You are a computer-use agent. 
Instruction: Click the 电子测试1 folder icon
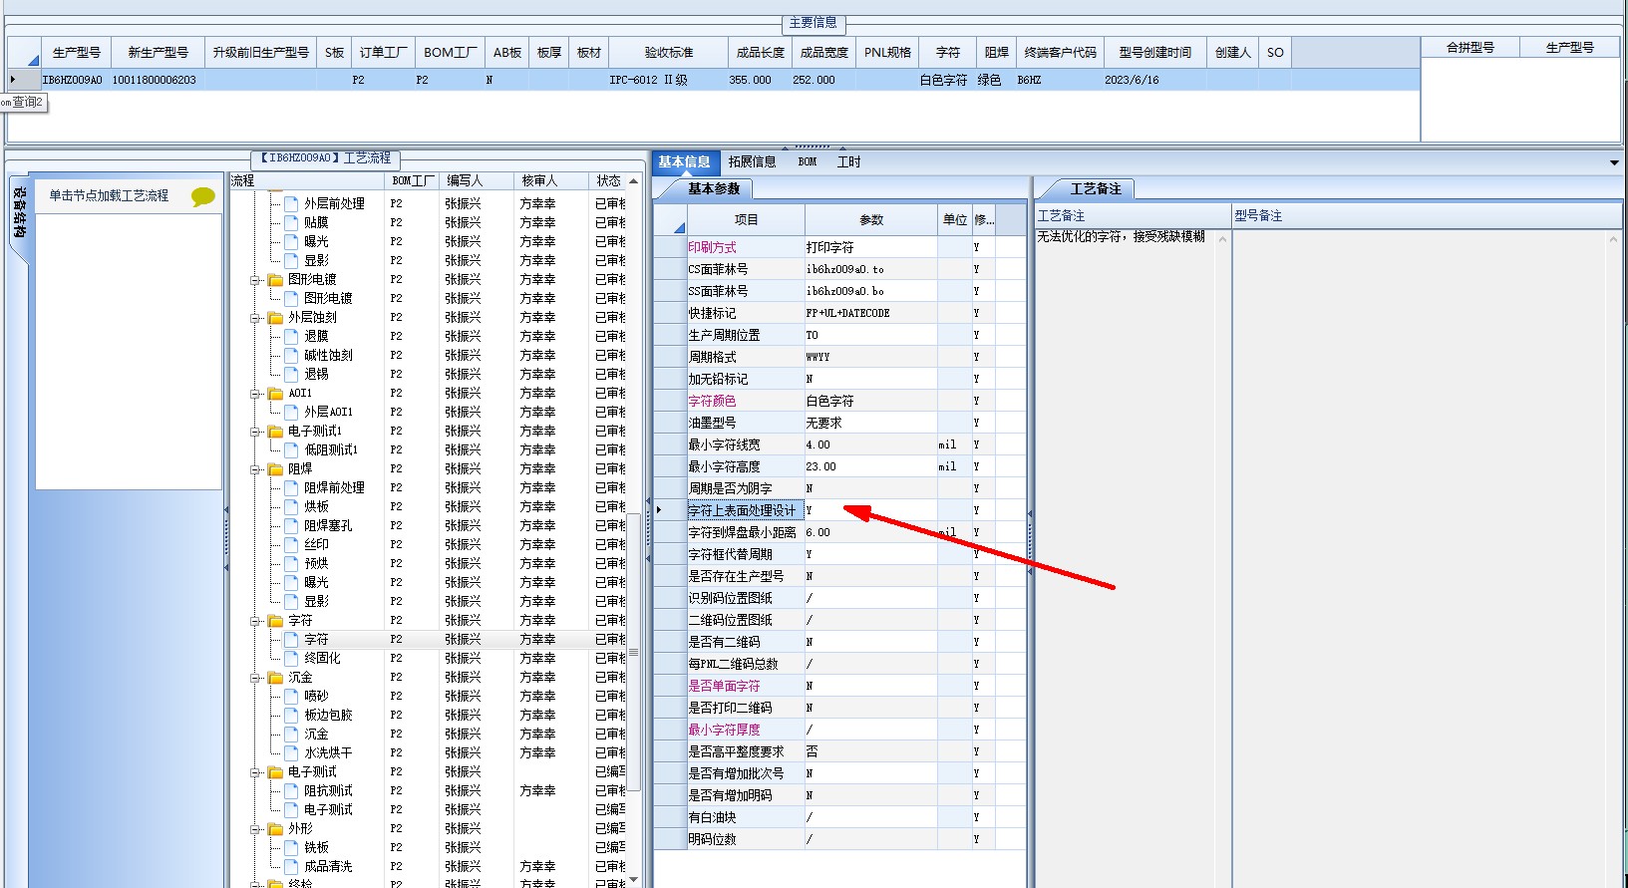[x=276, y=432]
